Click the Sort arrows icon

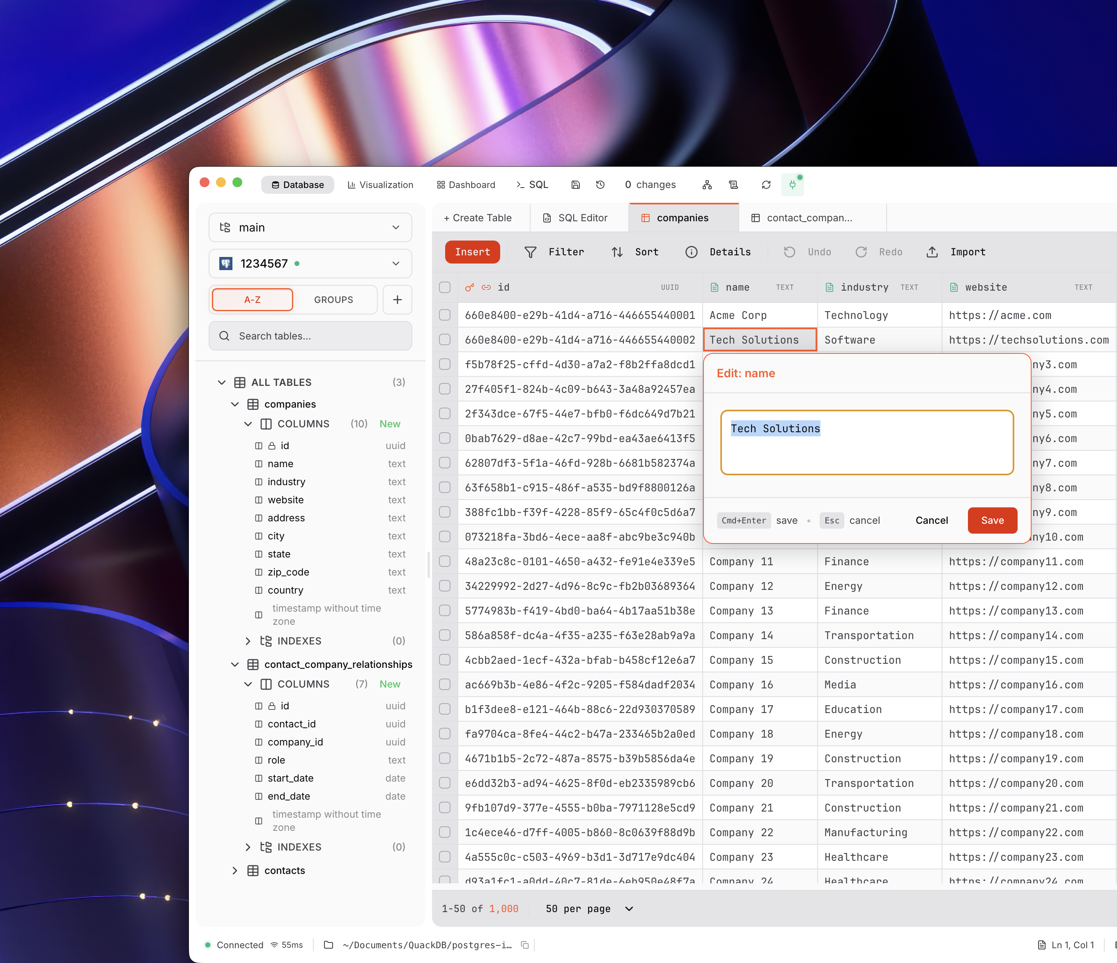coord(617,252)
